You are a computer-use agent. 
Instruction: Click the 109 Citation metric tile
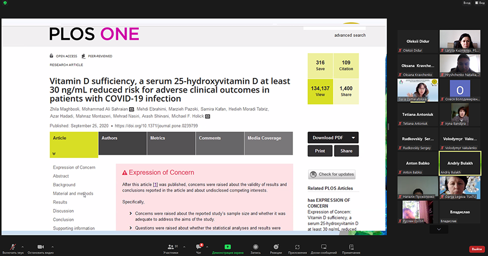point(346,65)
